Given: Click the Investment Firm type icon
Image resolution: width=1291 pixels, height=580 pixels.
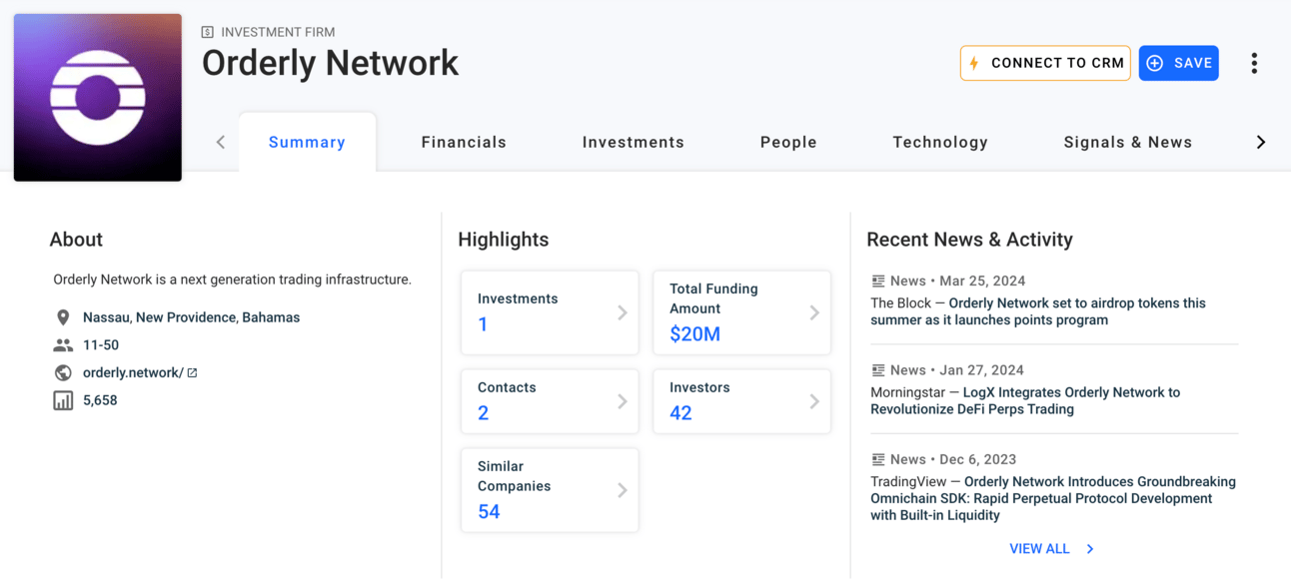Looking at the screenshot, I should (208, 32).
